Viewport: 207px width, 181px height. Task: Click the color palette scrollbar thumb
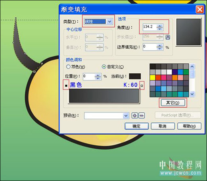192,74
